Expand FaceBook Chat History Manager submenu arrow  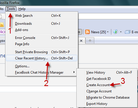click(x=74, y=72)
